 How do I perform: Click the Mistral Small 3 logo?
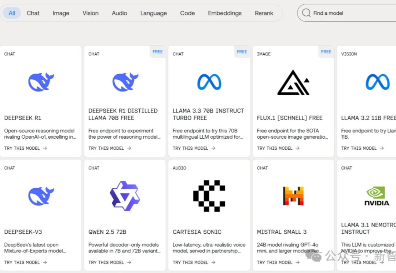coord(293,196)
